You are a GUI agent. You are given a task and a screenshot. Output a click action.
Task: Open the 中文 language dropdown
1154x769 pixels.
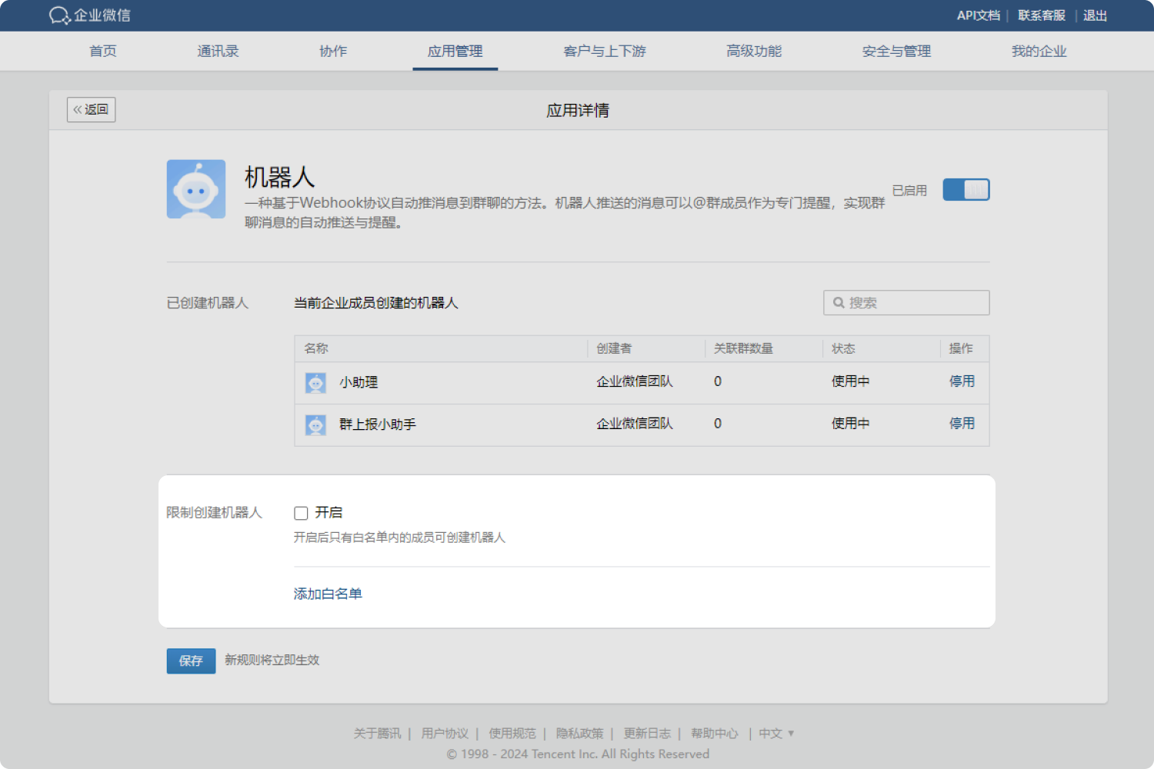tap(775, 733)
